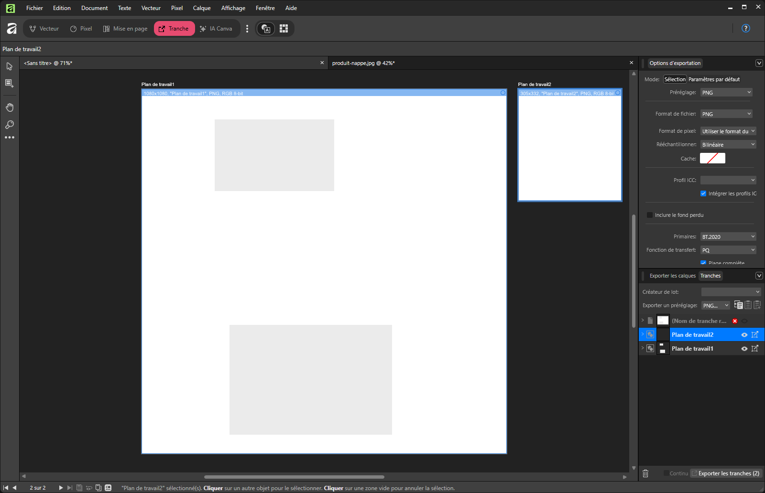Enable Inclure le fond perdu checkbox
The width and height of the screenshot is (765, 493).
(x=650, y=215)
